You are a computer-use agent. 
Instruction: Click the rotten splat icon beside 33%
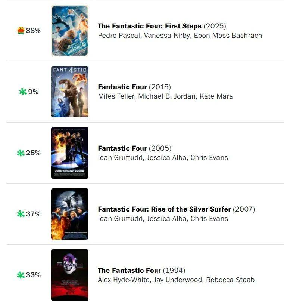(x=21, y=275)
